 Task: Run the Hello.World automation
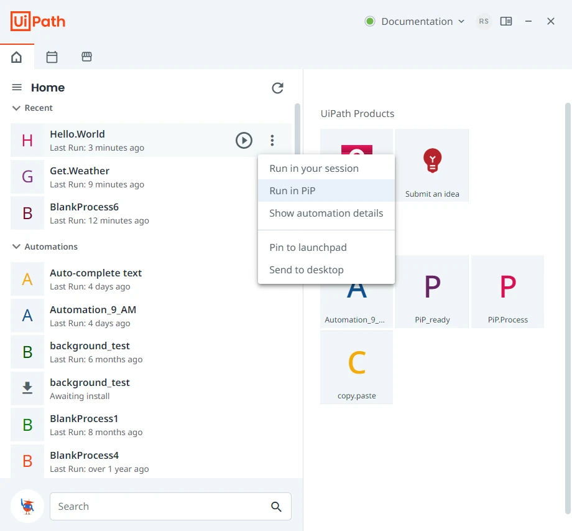(244, 140)
